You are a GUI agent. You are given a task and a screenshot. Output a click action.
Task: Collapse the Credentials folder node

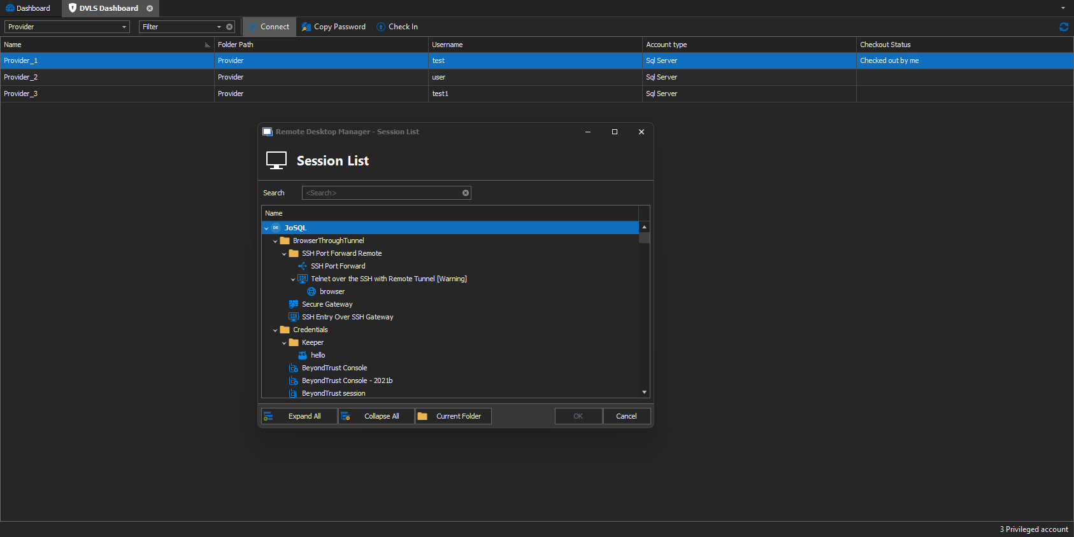click(x=275, y=330)
